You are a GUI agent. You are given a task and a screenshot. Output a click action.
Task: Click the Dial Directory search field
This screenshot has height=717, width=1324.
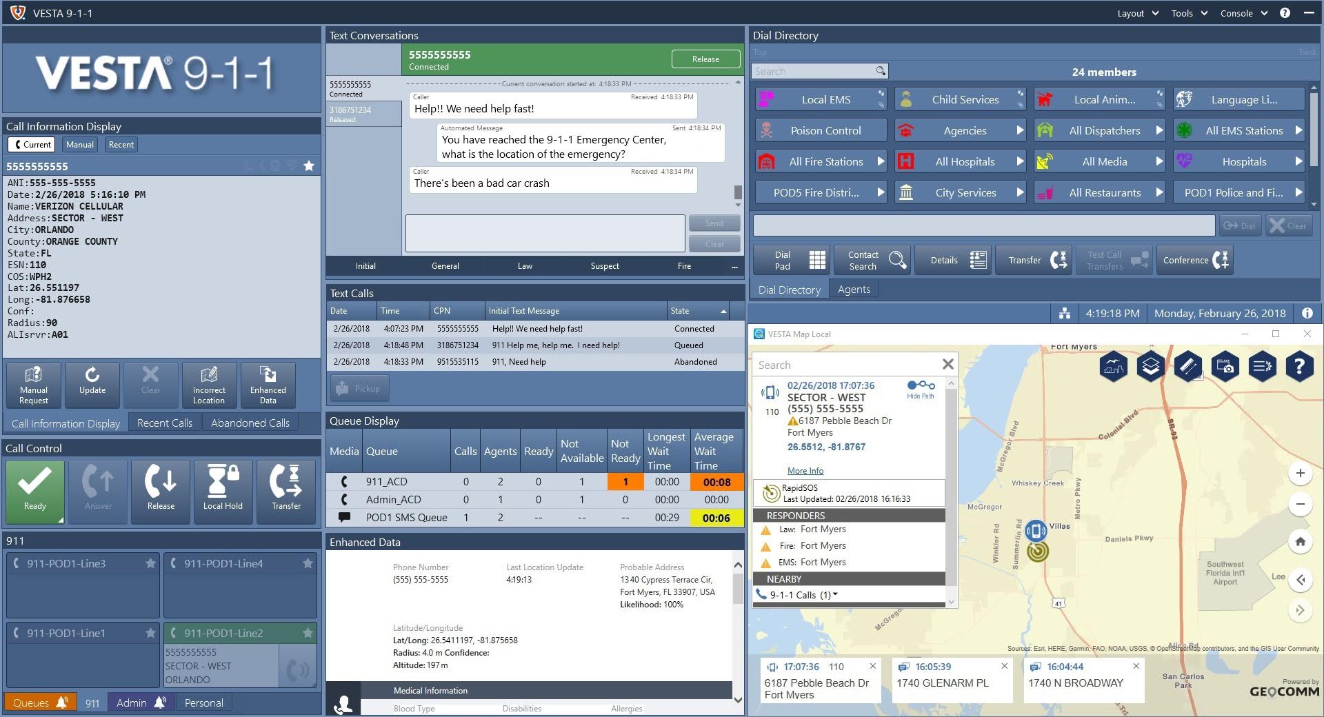click(814, 71)
